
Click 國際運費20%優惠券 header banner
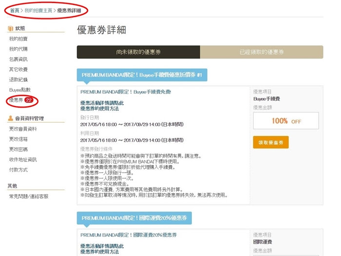pos(134,218)
